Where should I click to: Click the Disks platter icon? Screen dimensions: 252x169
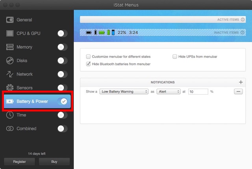(10, 61)
